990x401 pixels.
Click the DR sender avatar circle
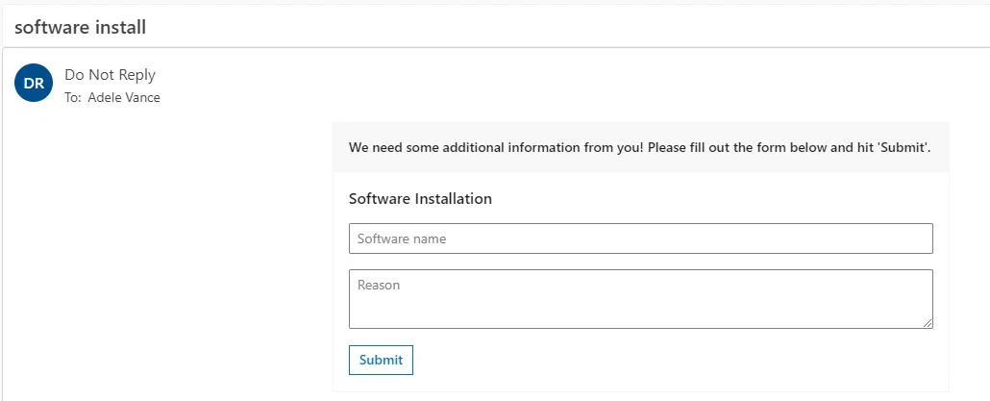click(x=34, y=83)
